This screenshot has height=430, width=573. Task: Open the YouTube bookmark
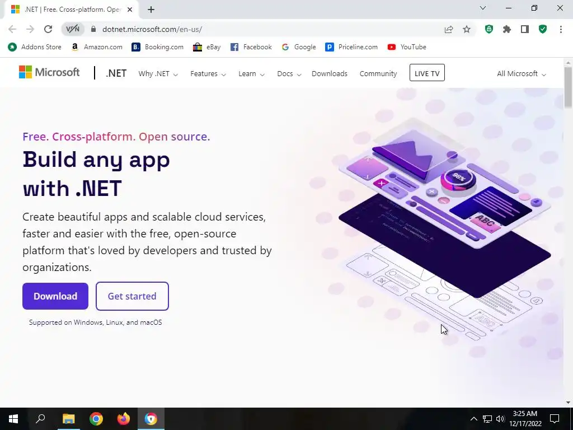[407, 47]
